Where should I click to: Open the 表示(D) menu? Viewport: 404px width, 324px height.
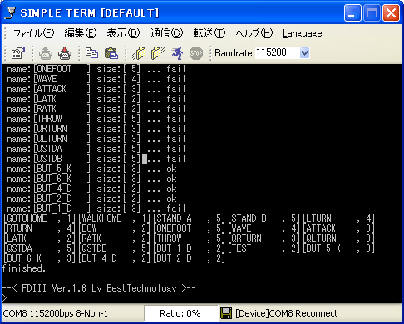point(123,33)
